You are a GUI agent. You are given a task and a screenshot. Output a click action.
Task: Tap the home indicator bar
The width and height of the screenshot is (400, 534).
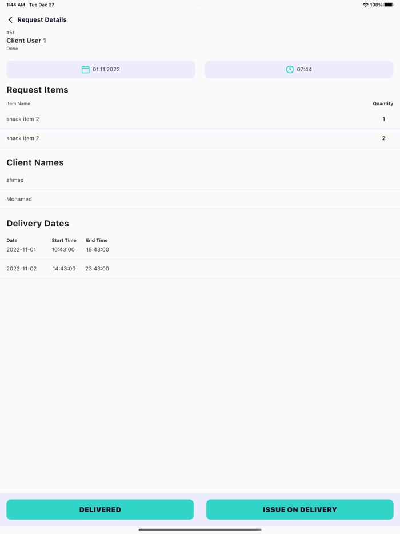[200, 529]
